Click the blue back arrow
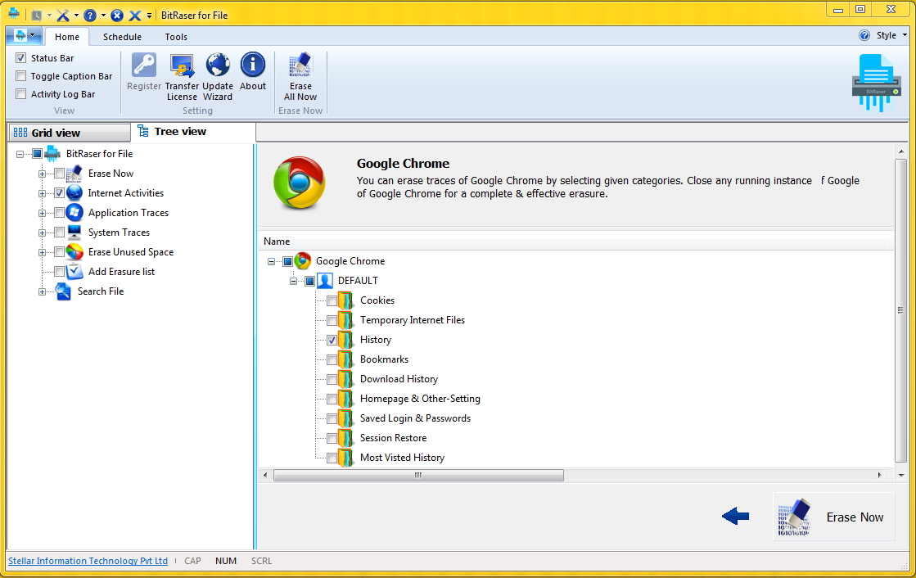The width and height of the screenshot is (916, 578). (x=735, y=516)
